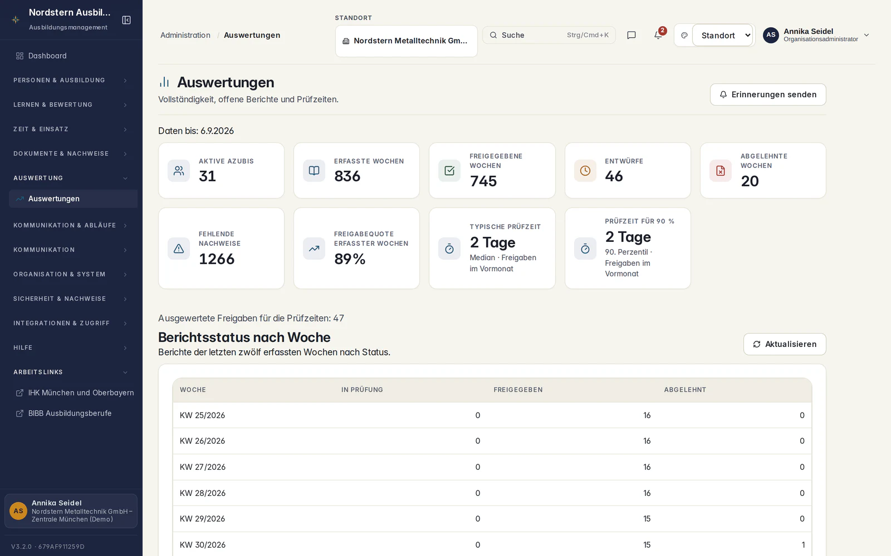Refresh table with Aktualisieren button
Viewport: 891px width, 556px height.
785,344
